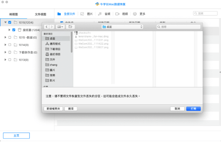Click the 1015 -数据 folder icon
Viewport: 221px width, 143px height.
15,37
